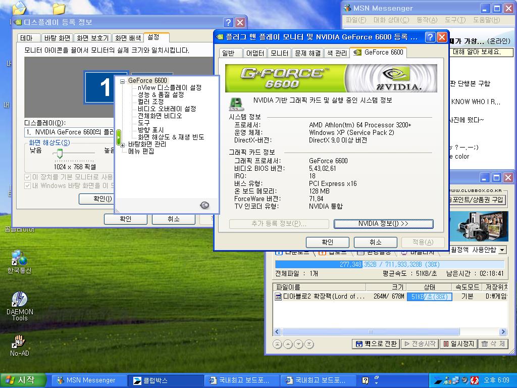The width and height of the screenshot is (517, 388).
Task: Click the help question-mark button in the GeForce 6600 dialog
Action: (430, 37)
